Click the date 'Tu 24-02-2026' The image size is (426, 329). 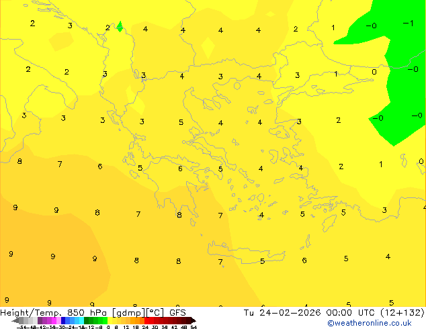[x=282, y=313]
